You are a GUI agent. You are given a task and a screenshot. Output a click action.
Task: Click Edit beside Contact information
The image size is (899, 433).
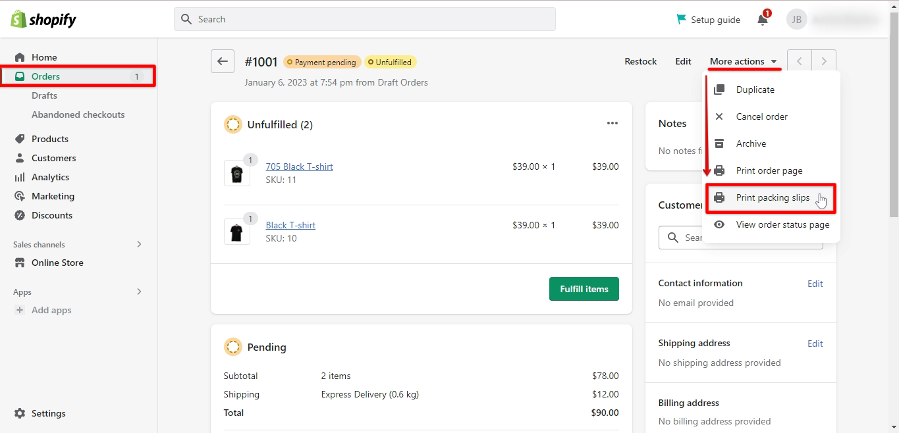815,284
